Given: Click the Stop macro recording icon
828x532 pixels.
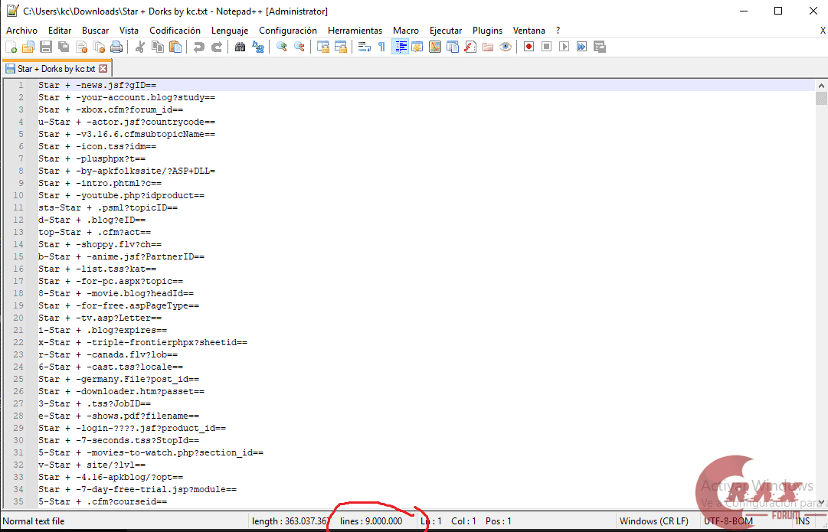Looking at the screenshot, I should tap(547, 47).
